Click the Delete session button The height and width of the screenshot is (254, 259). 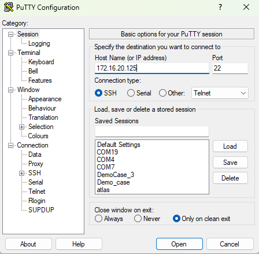click(x=230, y=178)
